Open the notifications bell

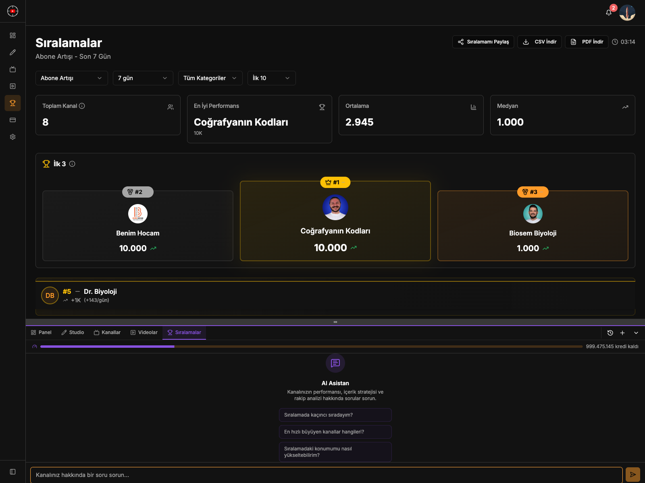609,12
